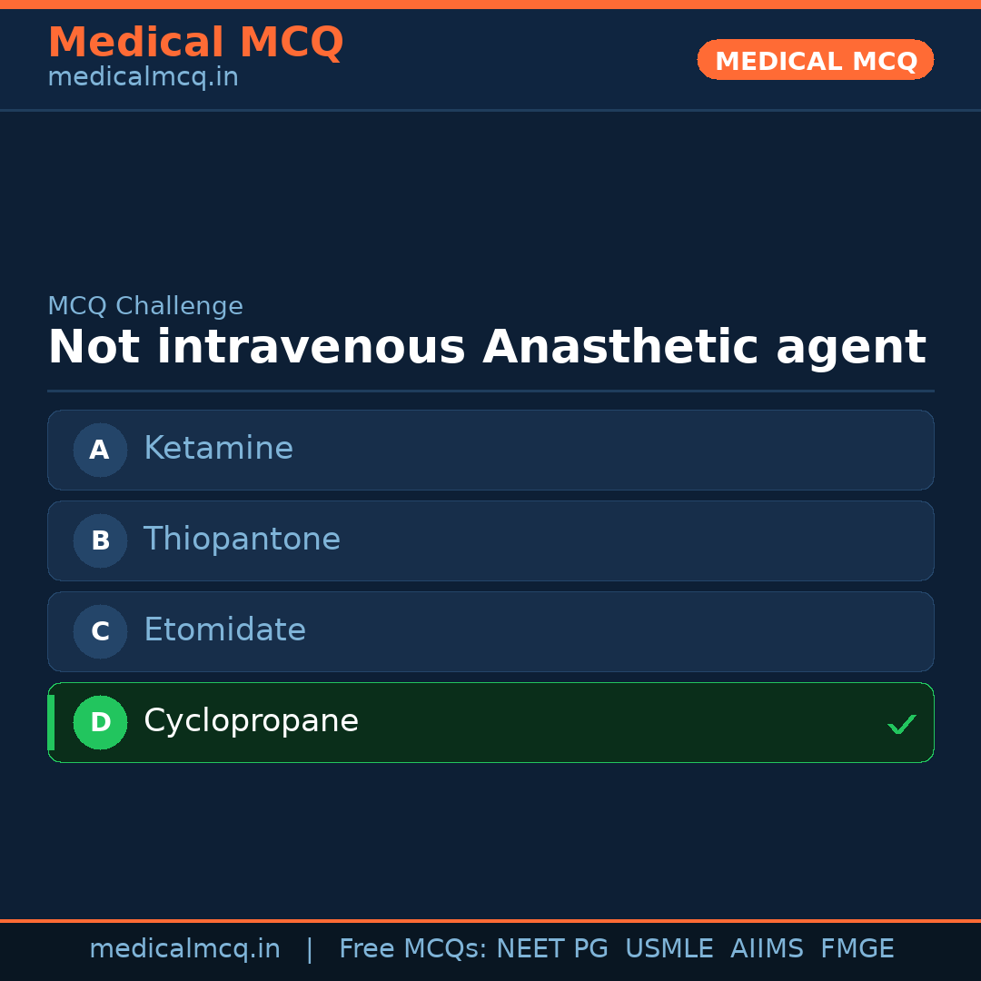Click the letter A circle badge
Viewport: 981px width, 981px height.
100,450
